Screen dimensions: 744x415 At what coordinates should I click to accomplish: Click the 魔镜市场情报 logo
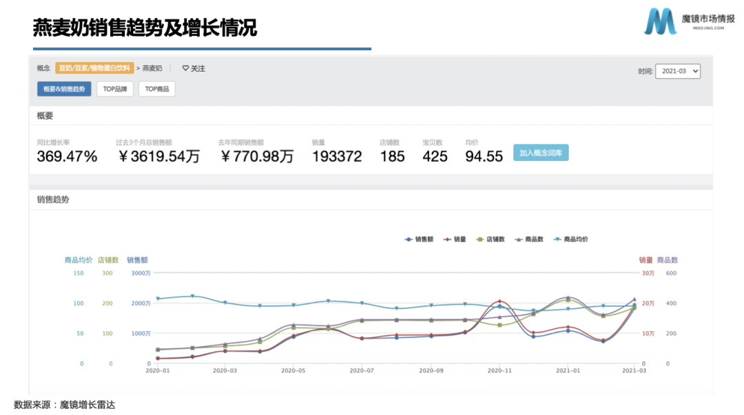(x=690, y=21)
